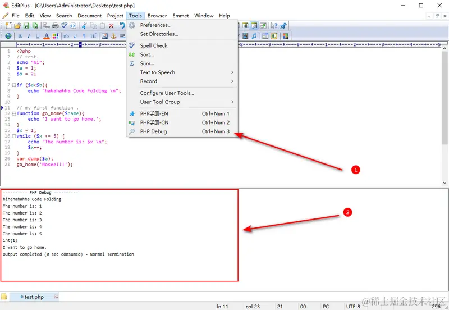This screenshot has height=310, width=449.
Task: Click the red Delete X icon
Action: click(111, 26)
